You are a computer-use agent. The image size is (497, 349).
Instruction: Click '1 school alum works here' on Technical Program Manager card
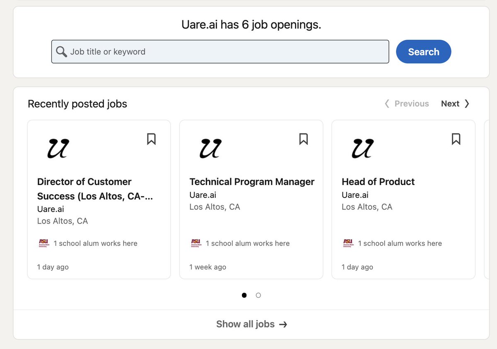pos(248,243)
